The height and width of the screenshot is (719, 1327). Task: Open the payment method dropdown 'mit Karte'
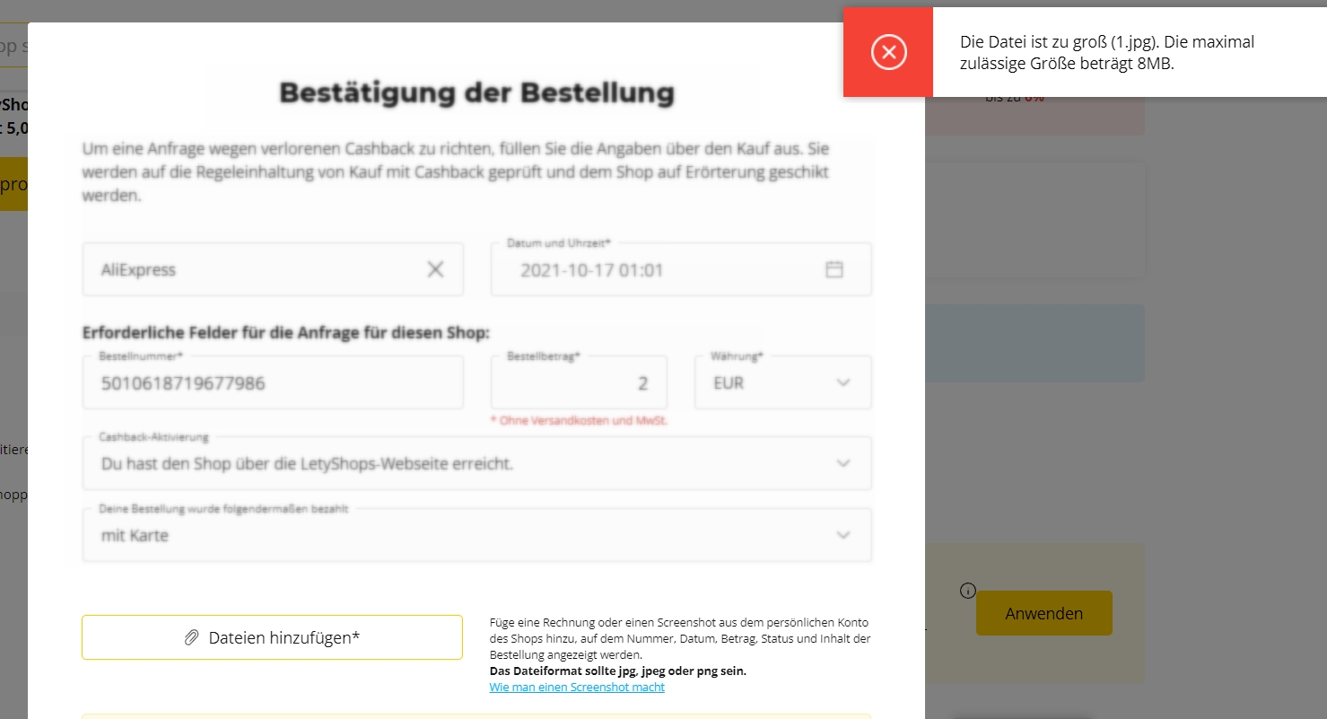[842, 535]
